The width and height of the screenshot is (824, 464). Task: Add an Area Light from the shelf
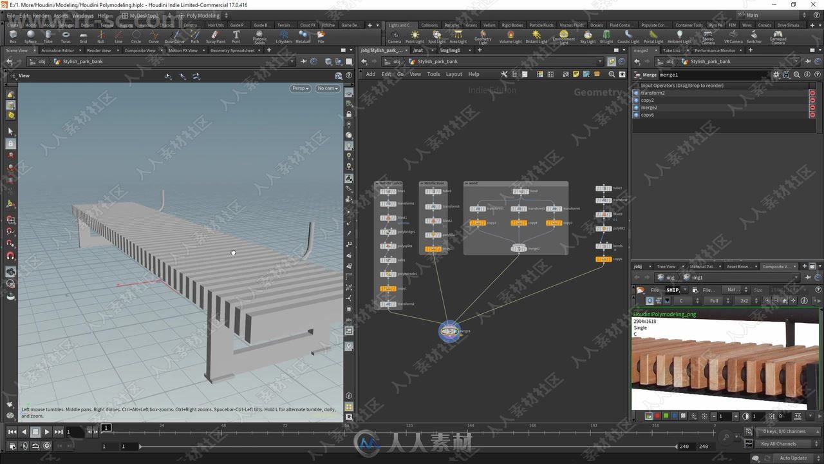tap(458, 37)
